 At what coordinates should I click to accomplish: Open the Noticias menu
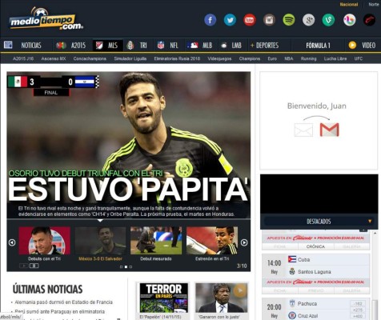pos(31,46)
